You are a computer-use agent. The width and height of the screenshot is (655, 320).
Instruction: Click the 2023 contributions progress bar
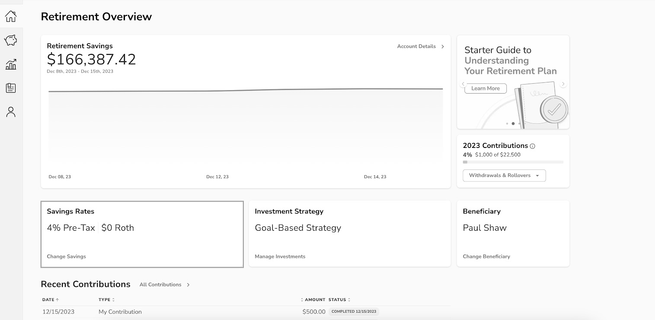coord(513,162)
